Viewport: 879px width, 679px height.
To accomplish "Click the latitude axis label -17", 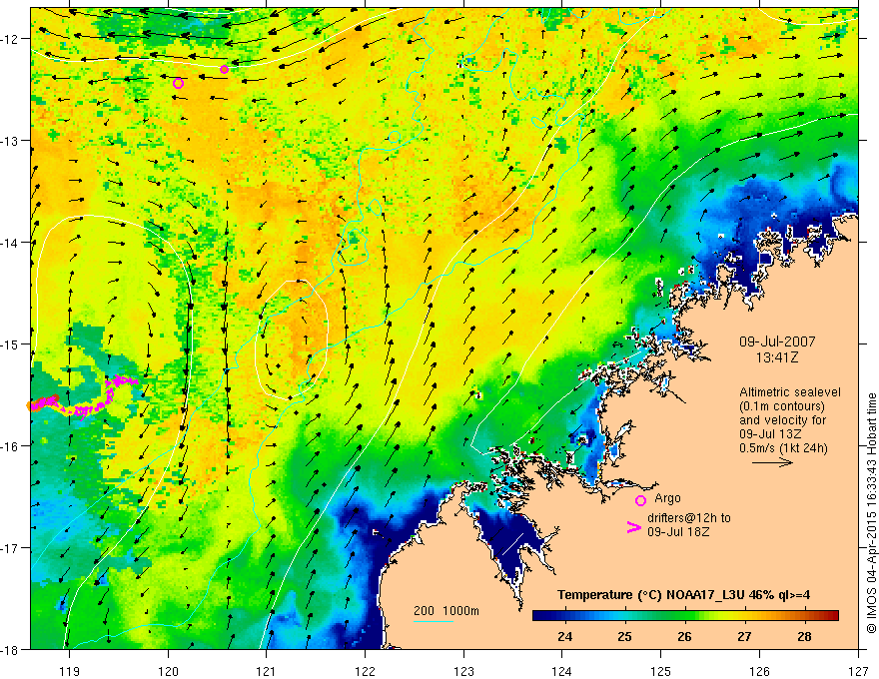I will click(x=10, y=548).
